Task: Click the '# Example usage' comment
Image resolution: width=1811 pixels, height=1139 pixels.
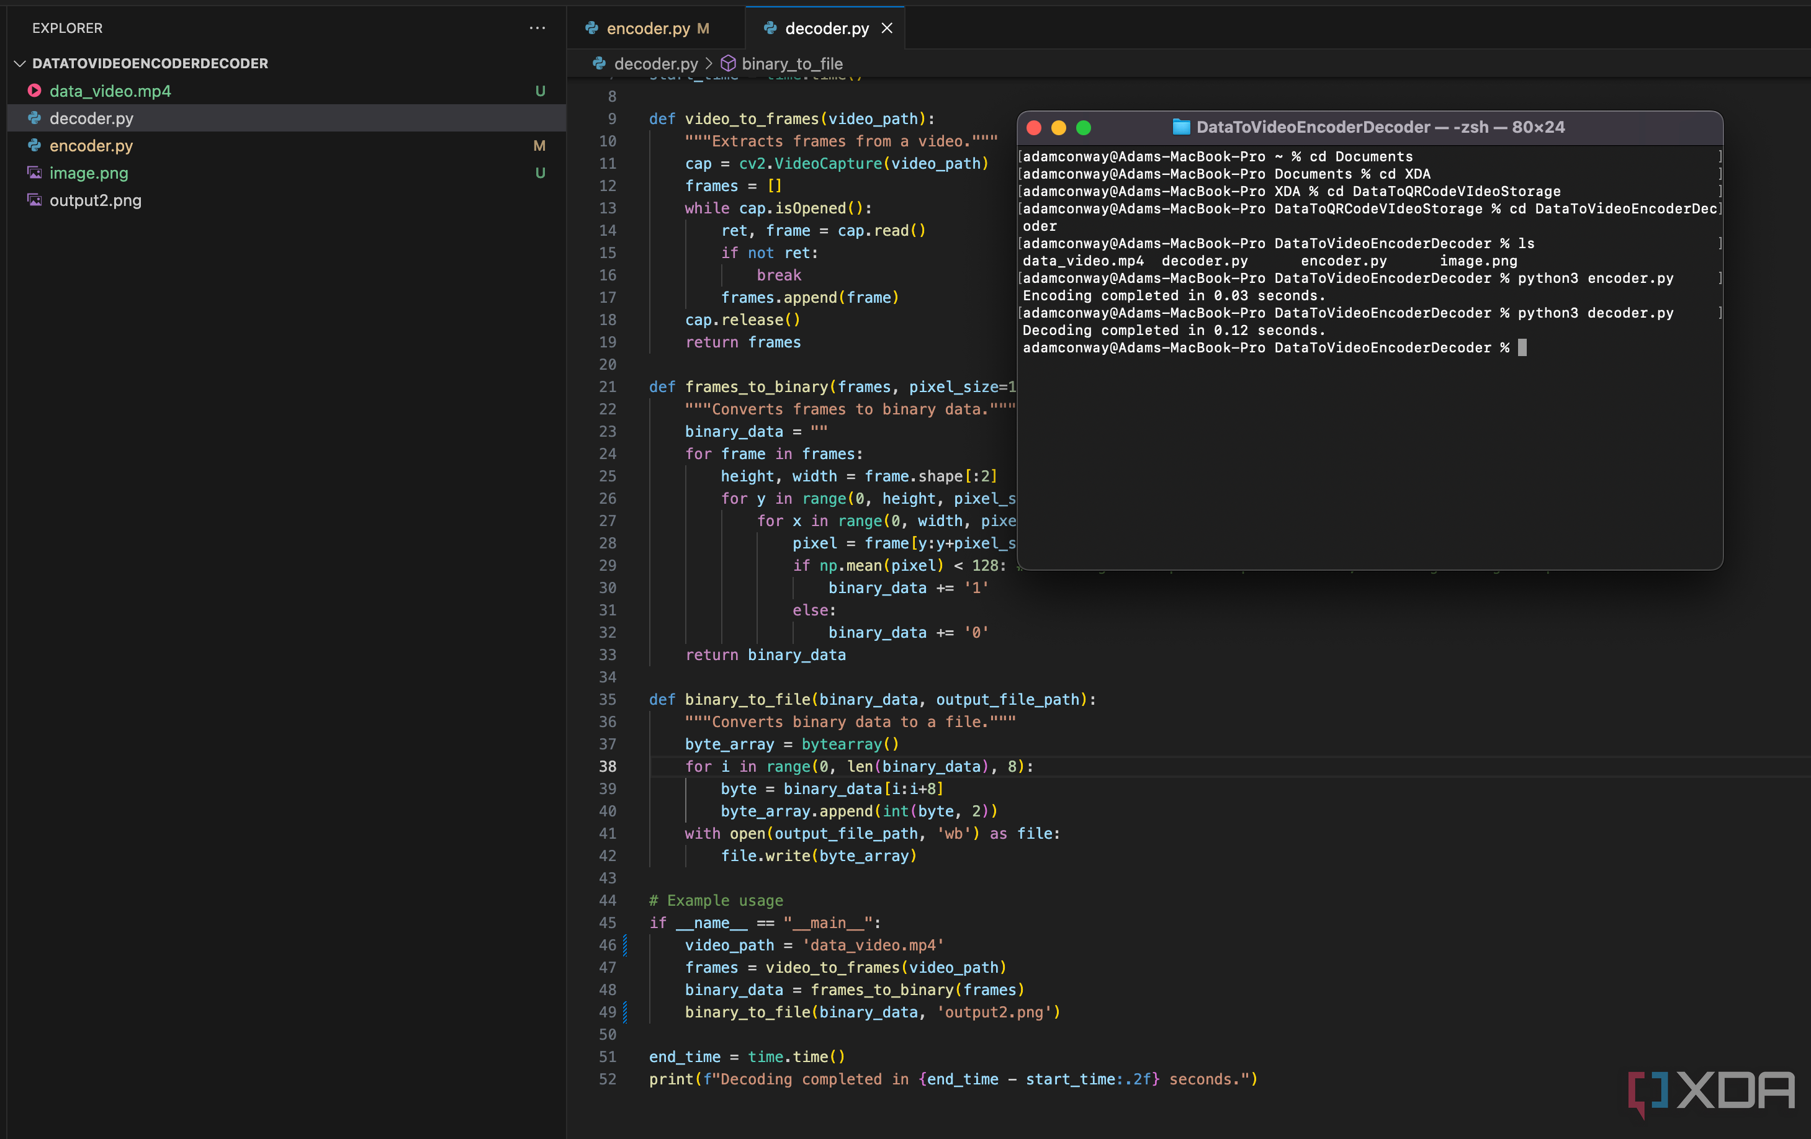Action: coord(715,901)
